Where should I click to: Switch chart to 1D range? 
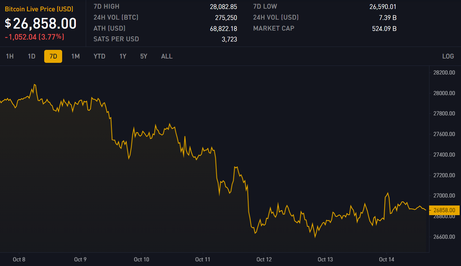click(32, 56)
